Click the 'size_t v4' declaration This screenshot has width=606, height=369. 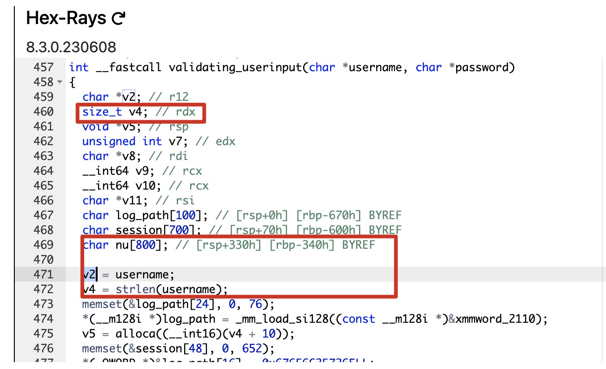tap(115, 112)
